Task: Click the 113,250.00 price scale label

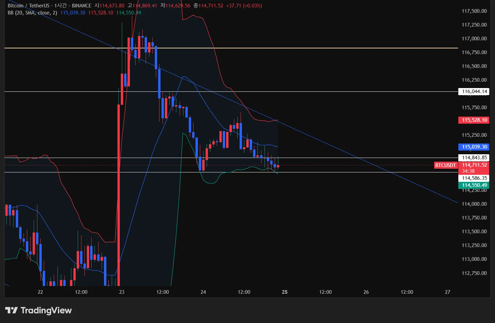Action: click(474, 245)
